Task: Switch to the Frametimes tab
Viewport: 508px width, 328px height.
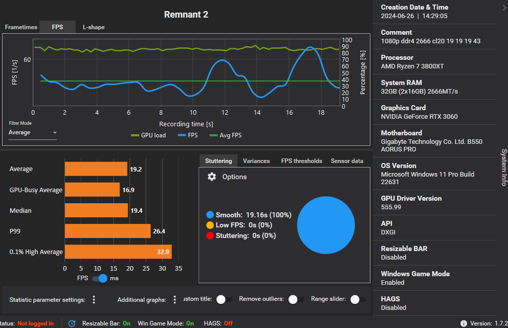Action: 21,27
